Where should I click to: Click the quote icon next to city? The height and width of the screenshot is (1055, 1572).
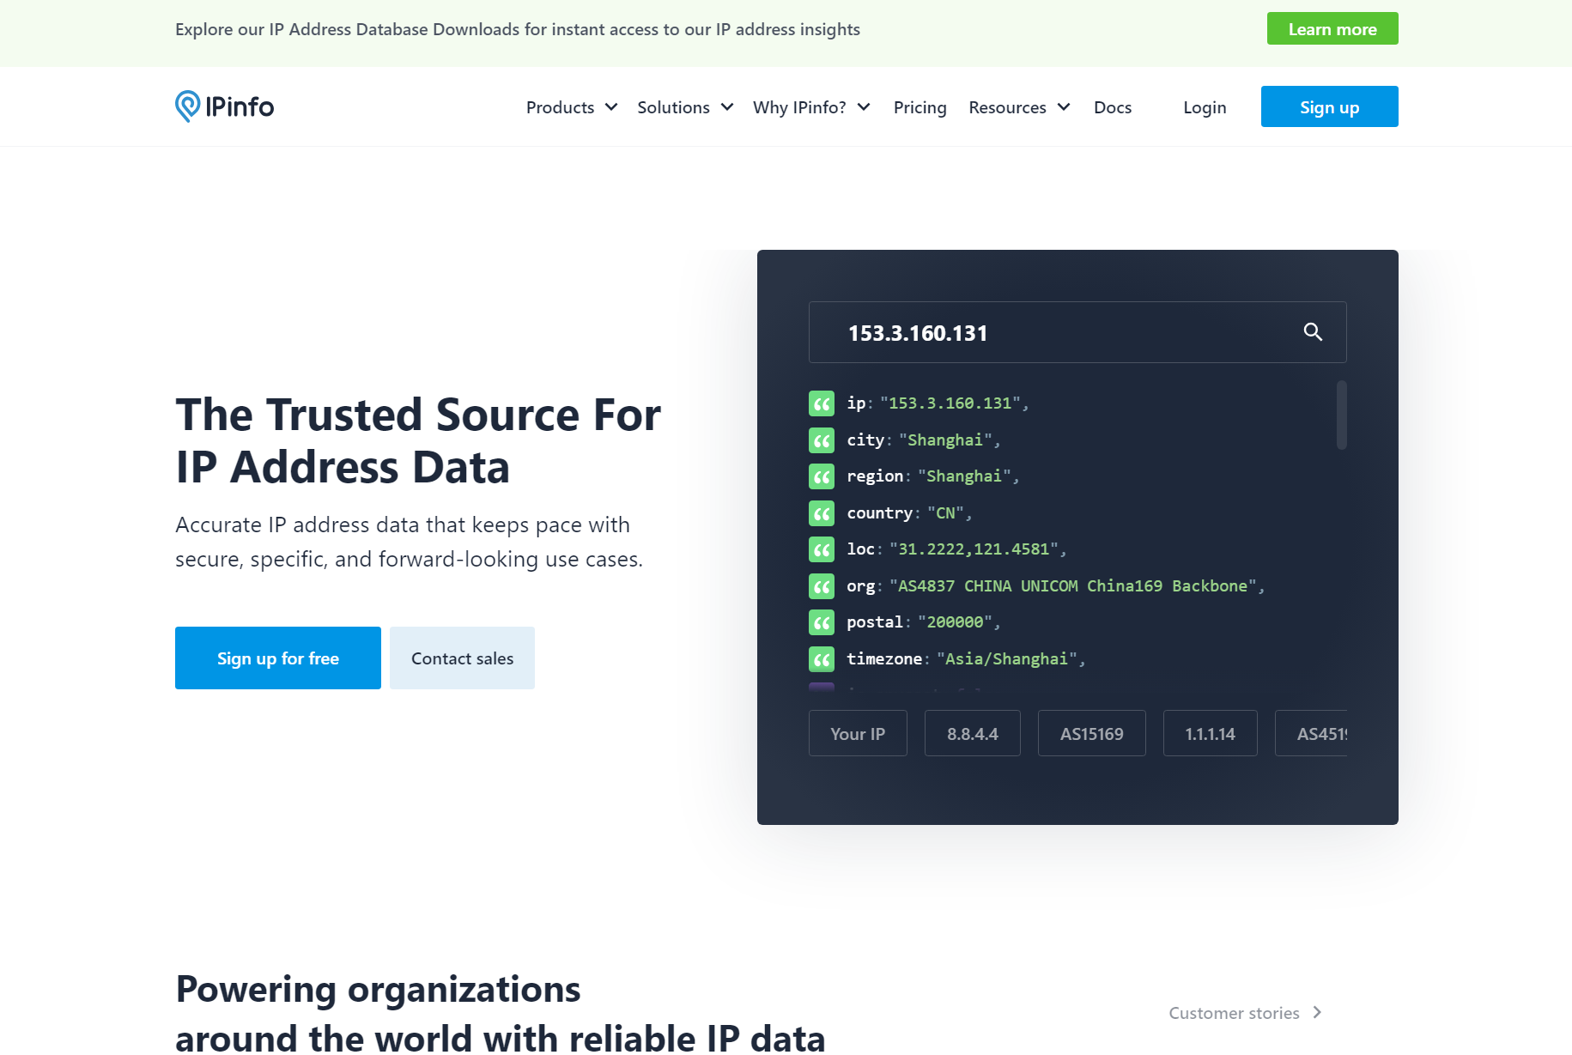click(822, 440)
